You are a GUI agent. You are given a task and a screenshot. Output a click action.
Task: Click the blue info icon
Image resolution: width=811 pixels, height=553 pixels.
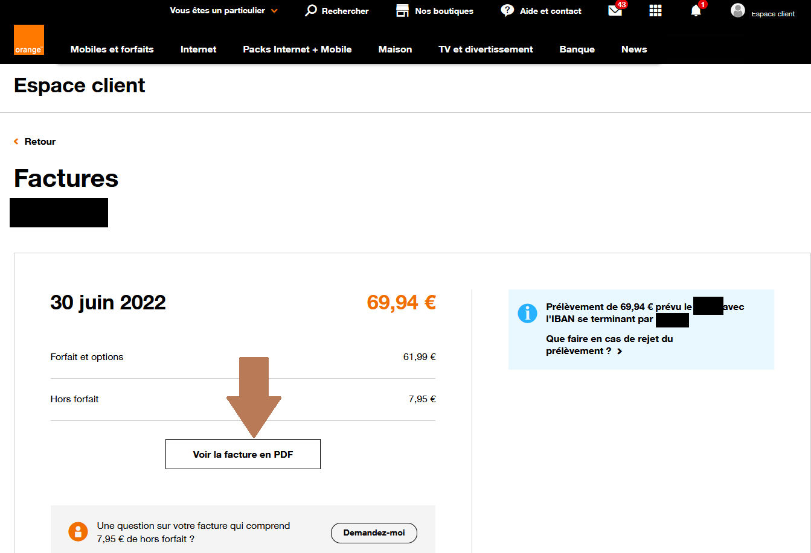coord(527,314)
